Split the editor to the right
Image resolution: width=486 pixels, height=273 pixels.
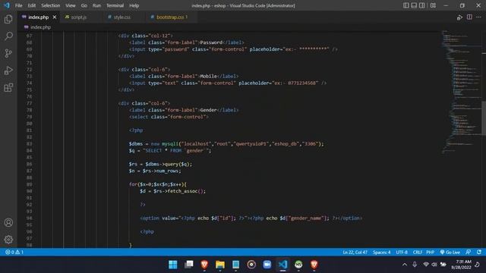(469, 17)
